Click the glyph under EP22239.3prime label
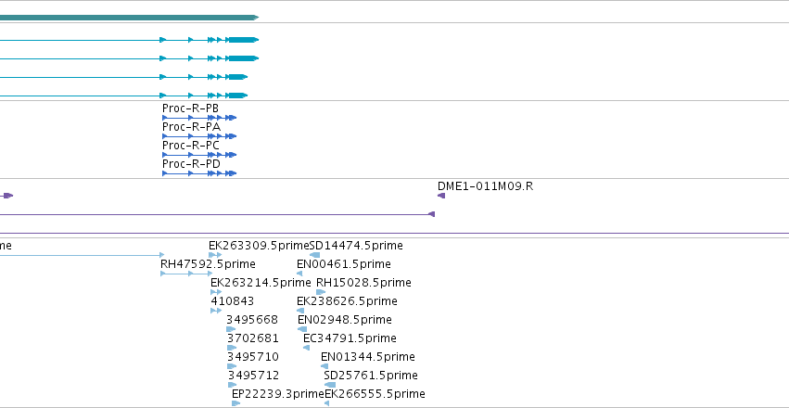 (236, 403)
